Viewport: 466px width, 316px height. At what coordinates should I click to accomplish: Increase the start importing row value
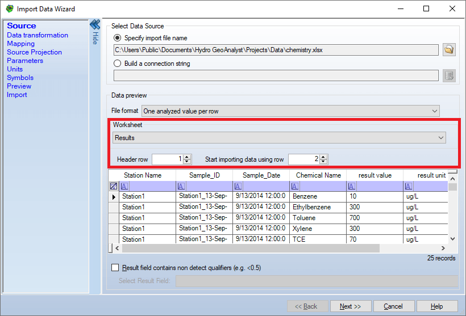pos(323,157)
